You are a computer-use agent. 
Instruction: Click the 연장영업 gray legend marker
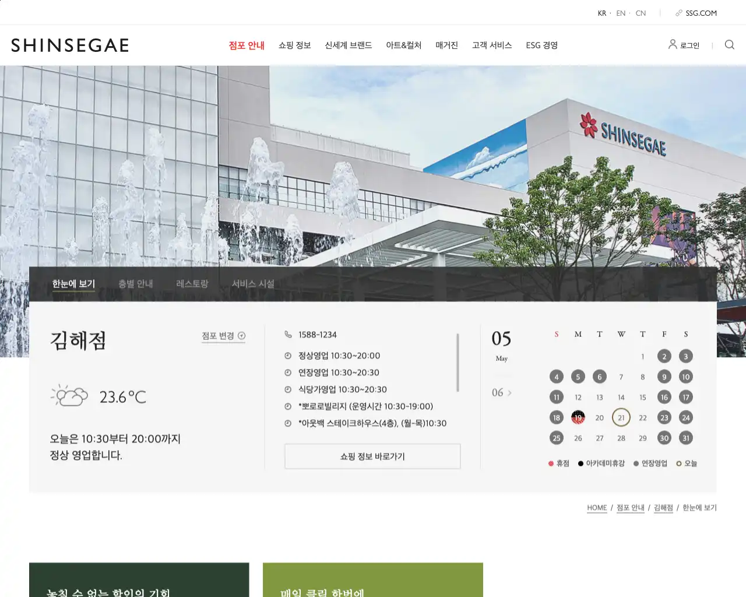tap(636, 463)
